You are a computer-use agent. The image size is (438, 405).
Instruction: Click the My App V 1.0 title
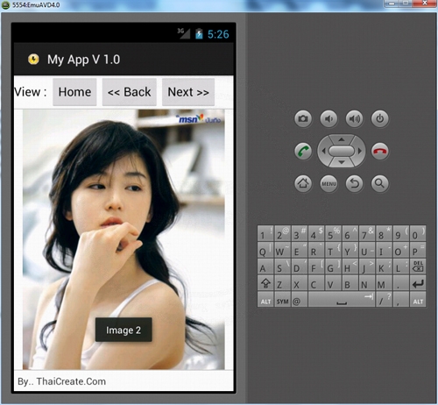click(x=83, y=60)
